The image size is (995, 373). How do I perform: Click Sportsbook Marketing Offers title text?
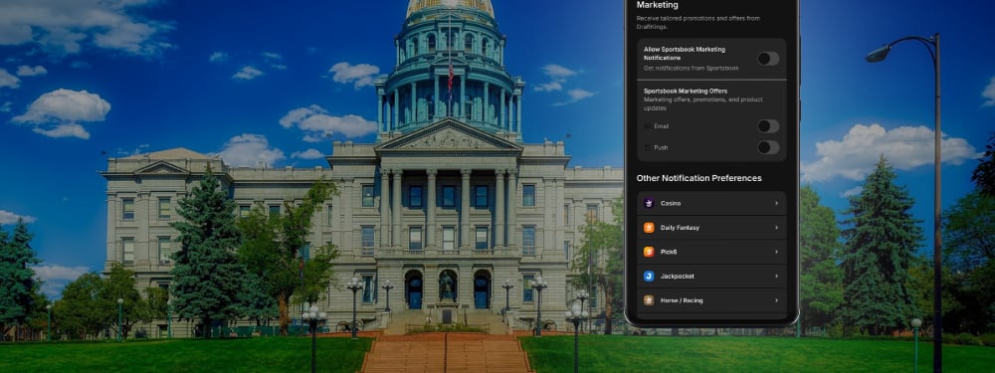pyautogui.click(x=686, y=91)
